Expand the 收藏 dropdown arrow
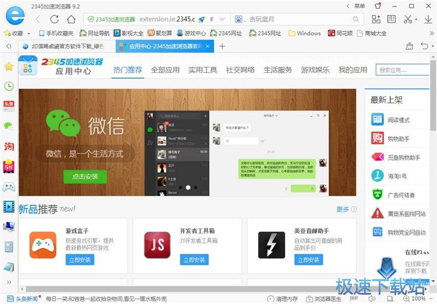This screenshot has width=437, height=304. click(29, 33)
